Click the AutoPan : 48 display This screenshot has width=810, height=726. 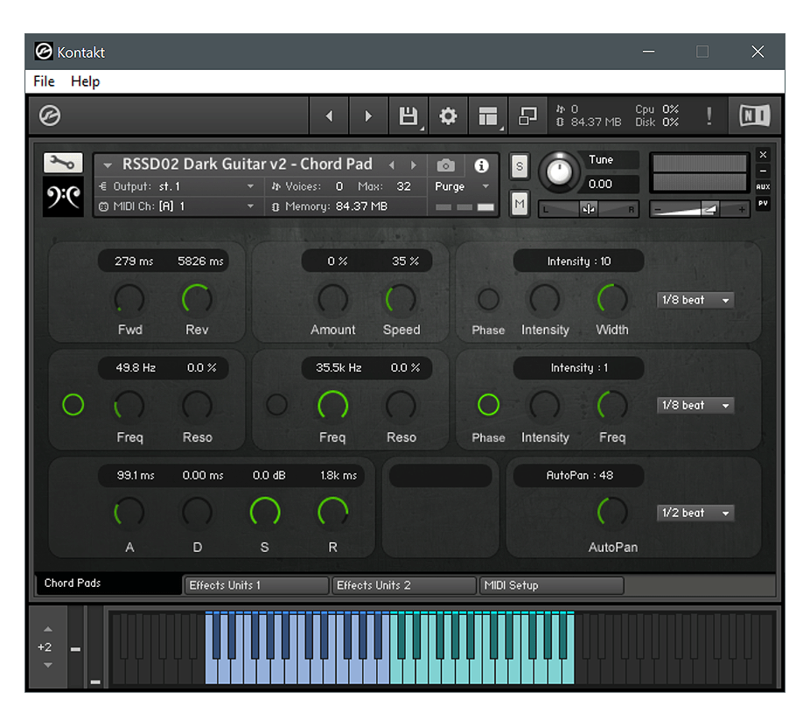[578, 475]
